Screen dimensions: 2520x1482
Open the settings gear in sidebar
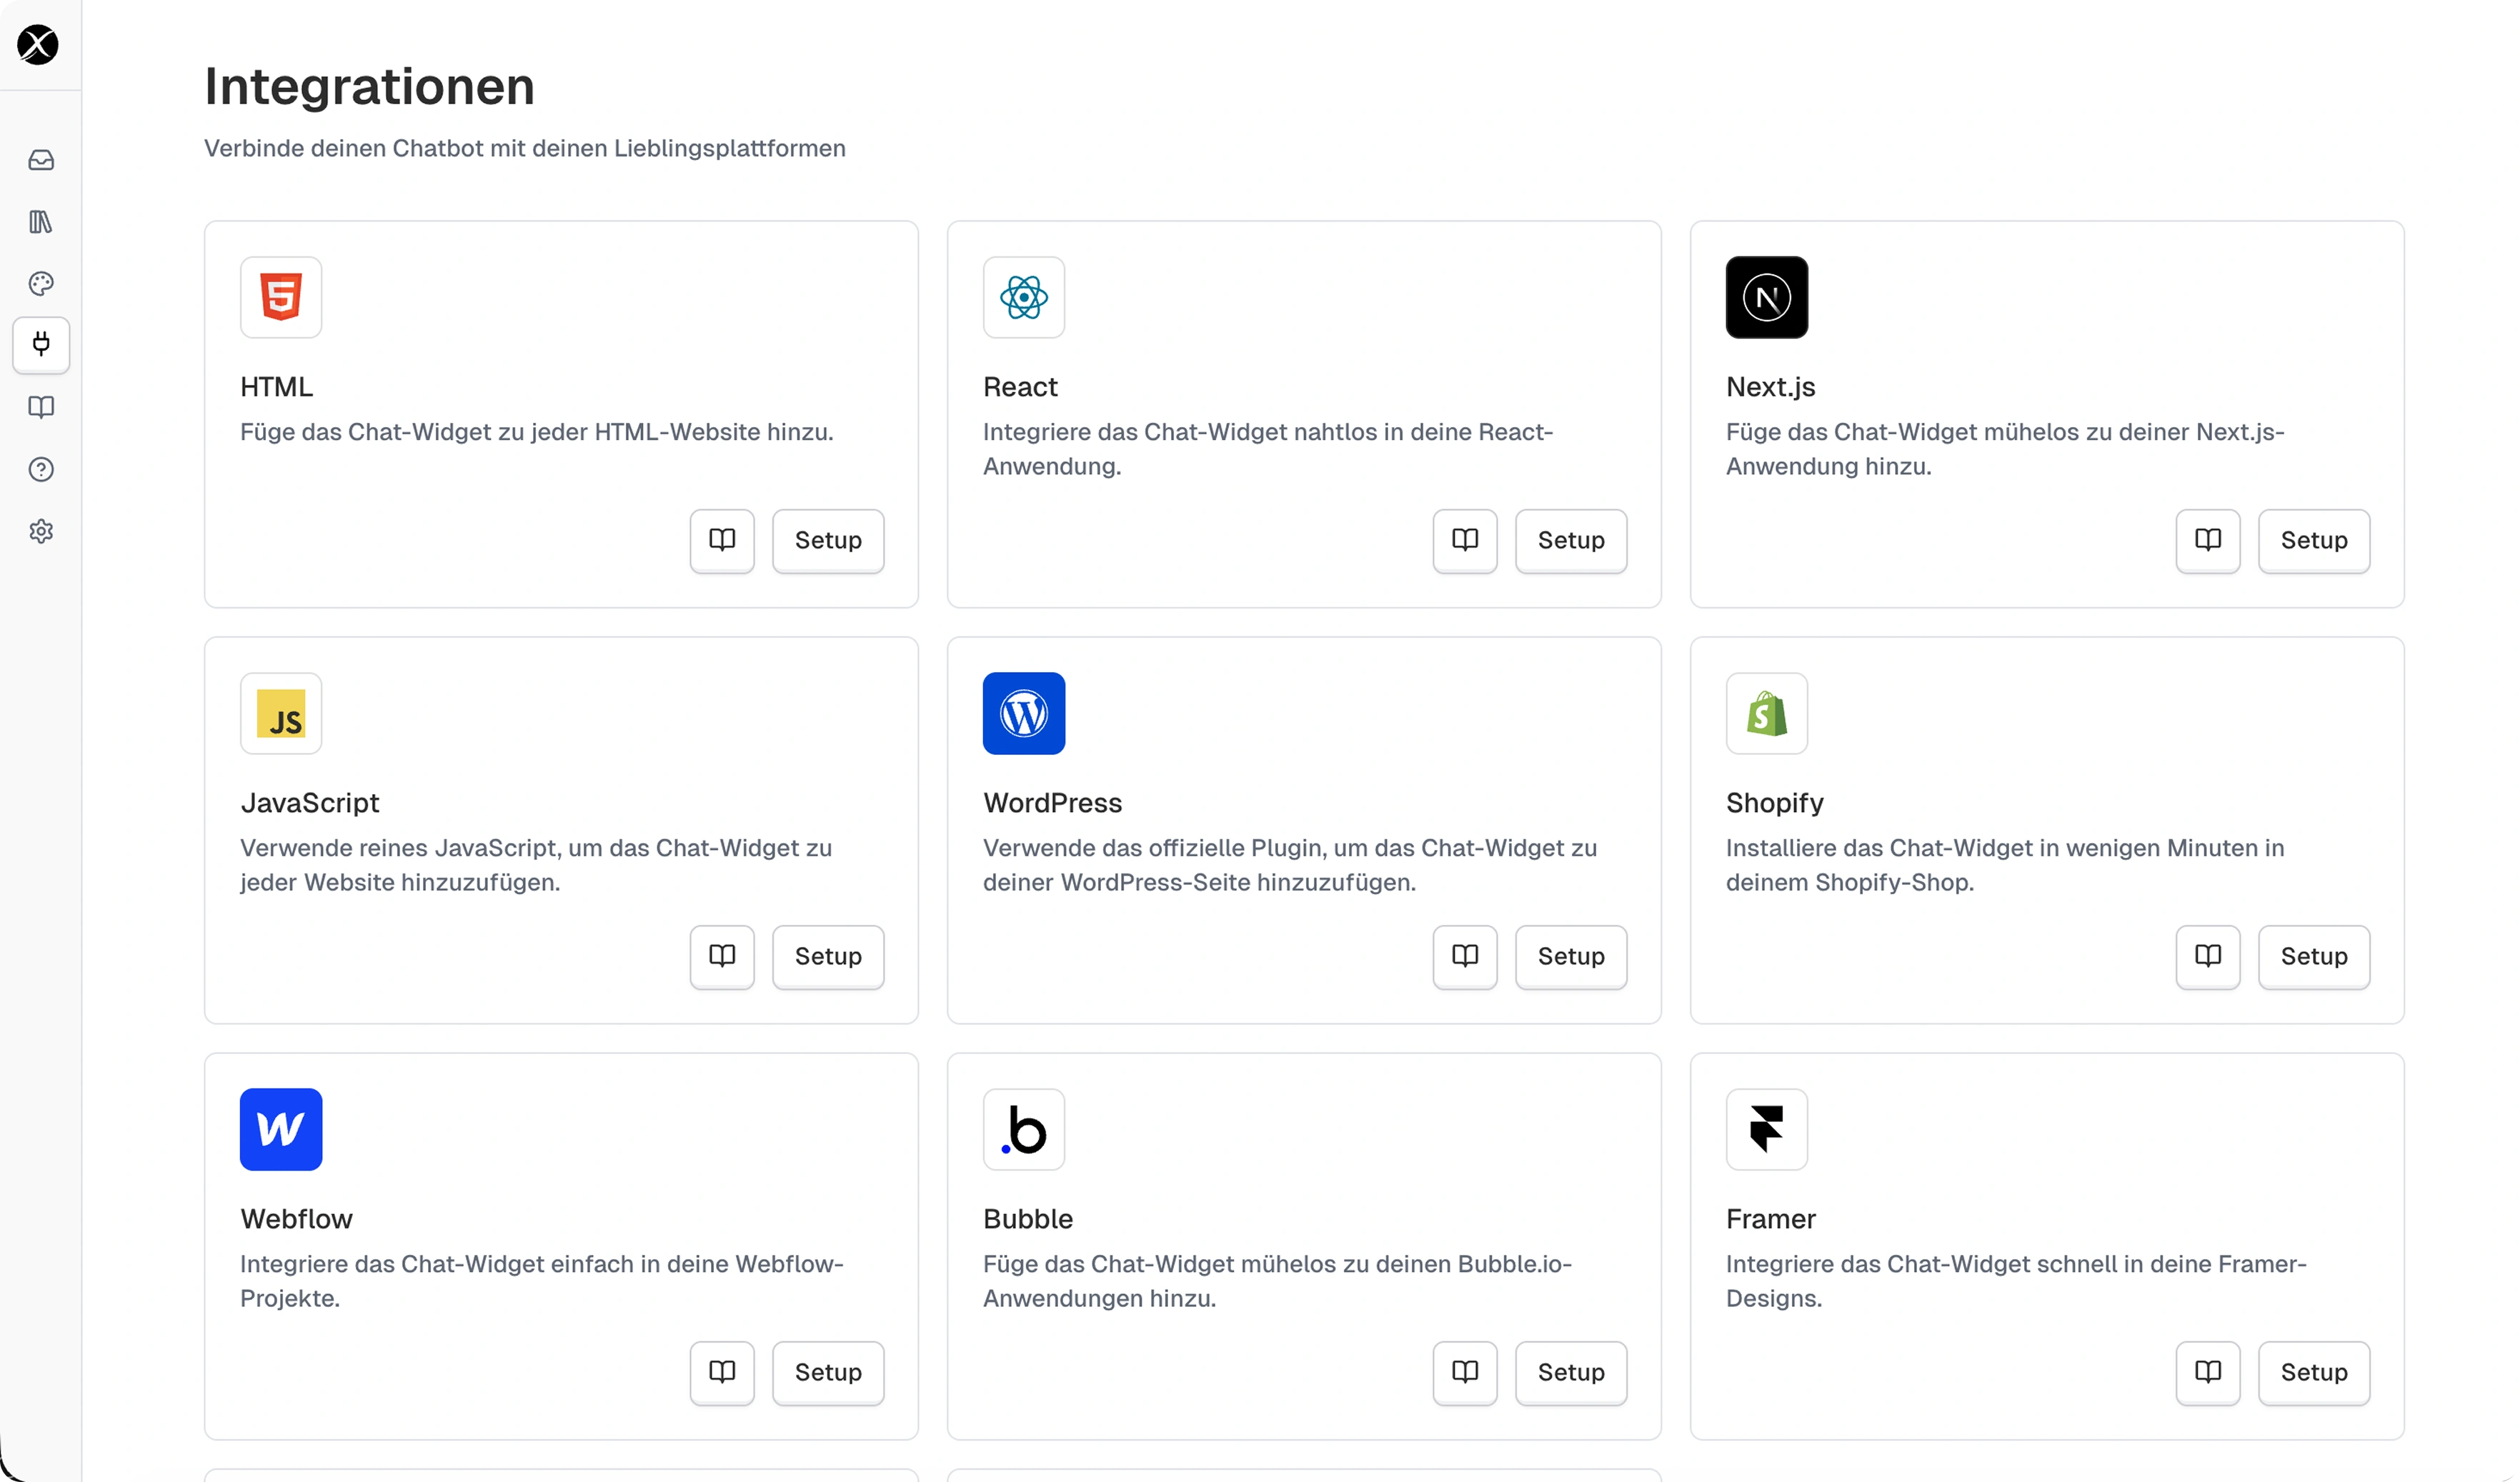41,531
